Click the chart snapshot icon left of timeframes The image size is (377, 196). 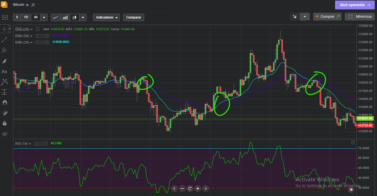(5, 17)
